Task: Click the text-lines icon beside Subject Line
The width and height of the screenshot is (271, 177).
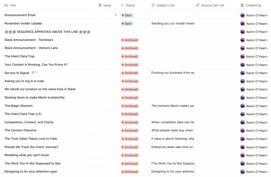Action: pos(153,5)
